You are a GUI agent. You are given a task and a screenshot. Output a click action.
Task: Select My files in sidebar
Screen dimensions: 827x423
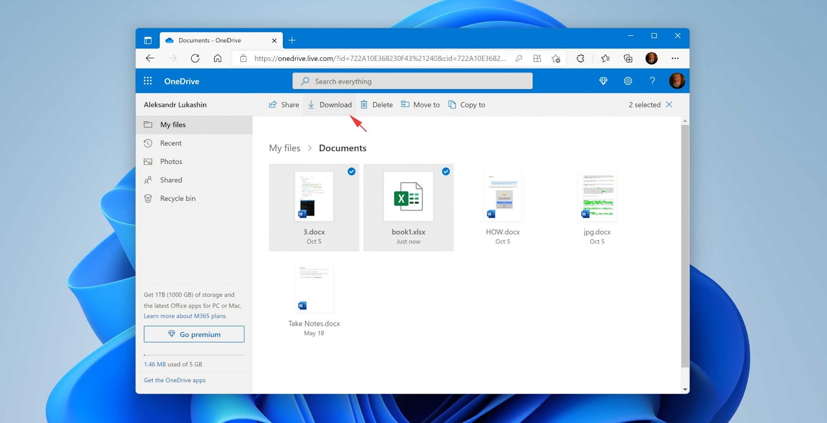194,125
